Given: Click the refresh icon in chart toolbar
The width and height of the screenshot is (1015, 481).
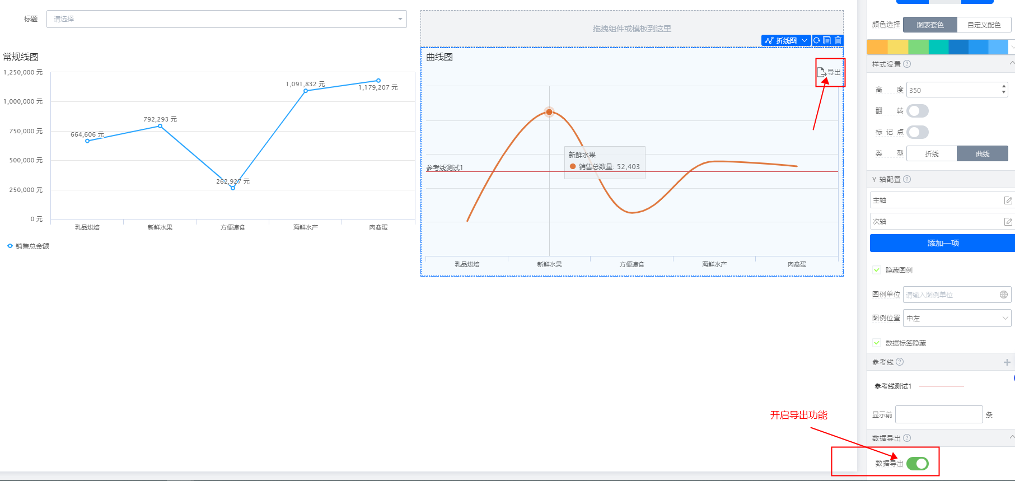Looking at the screenshot, I should (817, 40).
